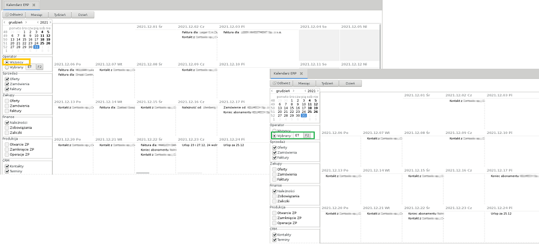Uncheck Sprzedaż Faktury in front window
This screenshot has height=244, width=539.
pyautogui.click(x=274, y=157)
